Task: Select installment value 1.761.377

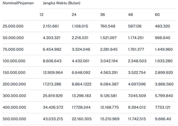Action: tap(136, 49)
